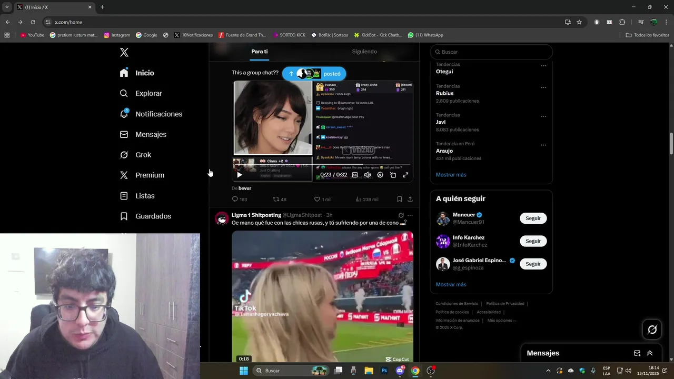Image resolution: width=674 pixels, height=379 pixels.
Task: Open more options on Ligma Shitposting post
Action: click(410, 215)
